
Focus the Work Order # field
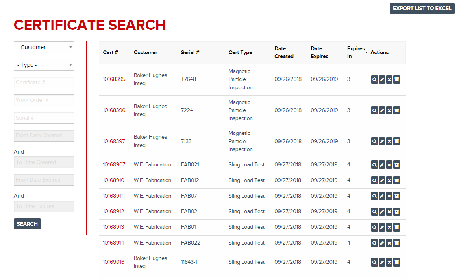[x=44, y=100]
